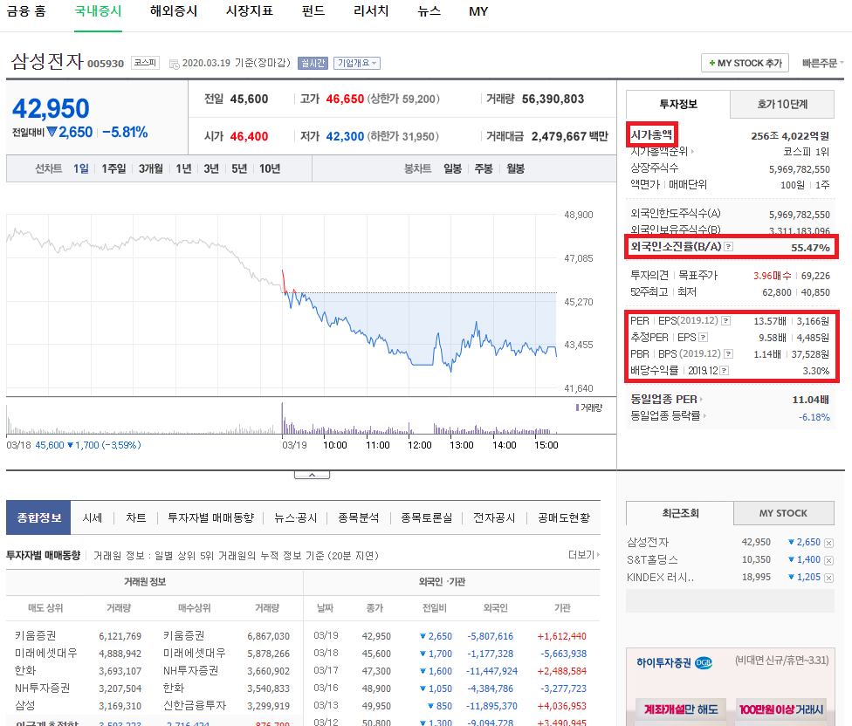
Task: Select 뉴스공시 tab
Action: click(295, 518)
